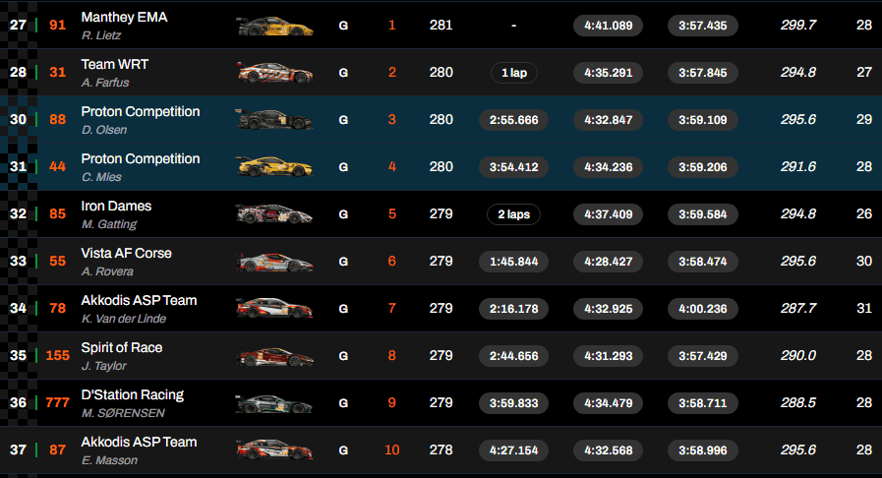Select Proton Competition in C. Mies's row
The height and width of the screenshot is (478, 882).
pos(141,159)
